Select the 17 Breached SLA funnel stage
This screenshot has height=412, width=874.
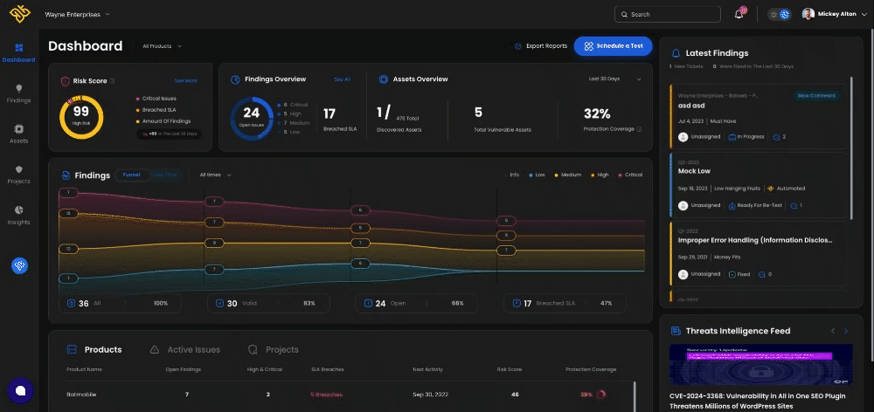point(565,304)
